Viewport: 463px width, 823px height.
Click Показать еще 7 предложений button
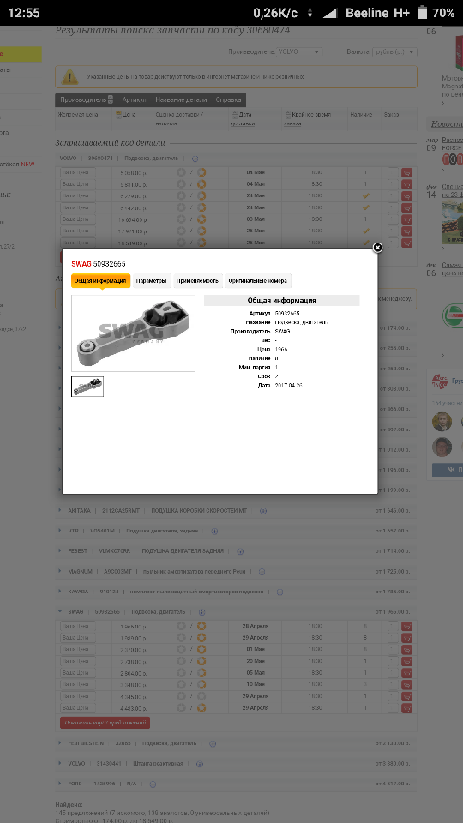[105, 723]
